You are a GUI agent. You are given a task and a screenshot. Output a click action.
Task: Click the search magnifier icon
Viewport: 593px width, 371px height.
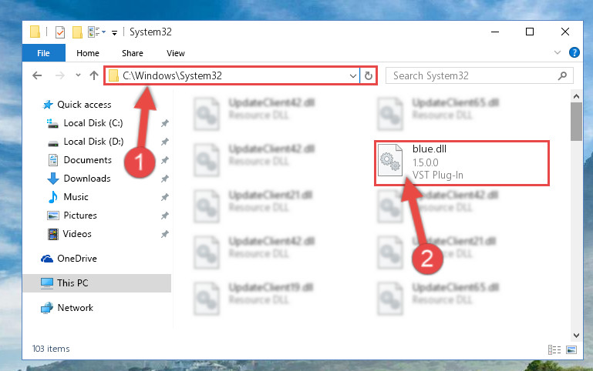562,76
